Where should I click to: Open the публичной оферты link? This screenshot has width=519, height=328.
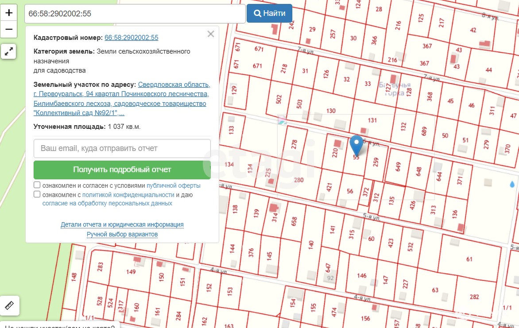point(174,185)
